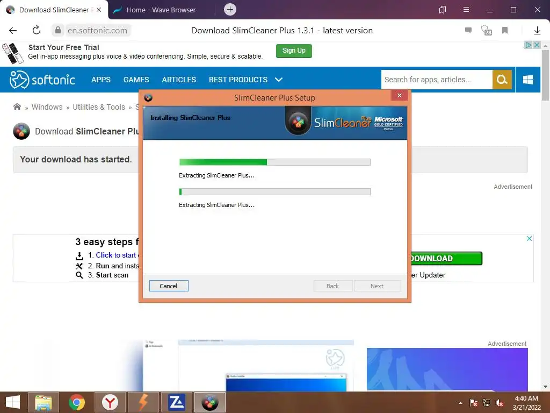Click the orange lightning bolt taskbar icon
Viewport: 550px width, 413px height.
pos(143,402)
